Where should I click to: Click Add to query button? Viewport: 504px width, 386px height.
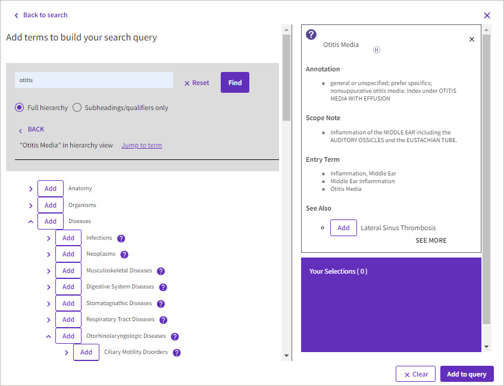pyautogui.click(x=467, y=374)
